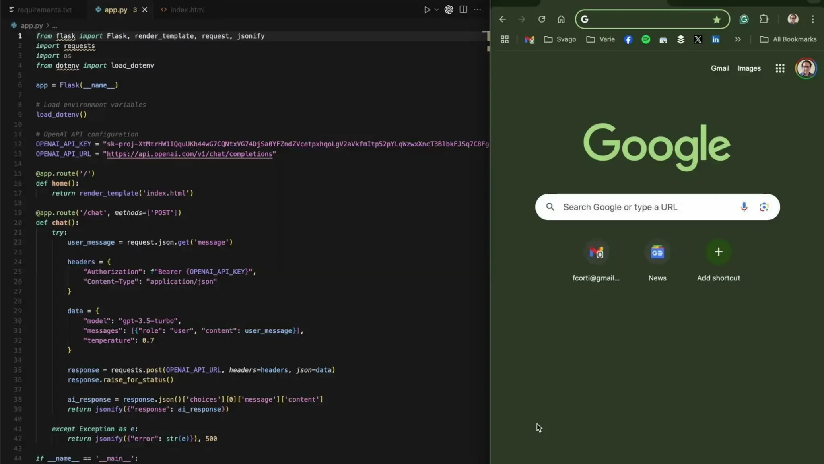Expand the hidden bookmarks chevron

click(738, 39)
